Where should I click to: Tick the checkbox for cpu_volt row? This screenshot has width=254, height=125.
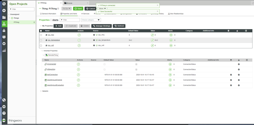click(41, 46)
